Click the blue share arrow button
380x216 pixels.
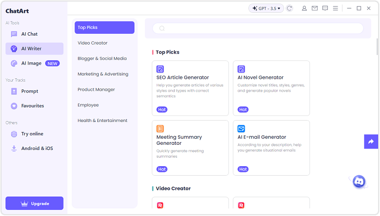tap(371, 141)
